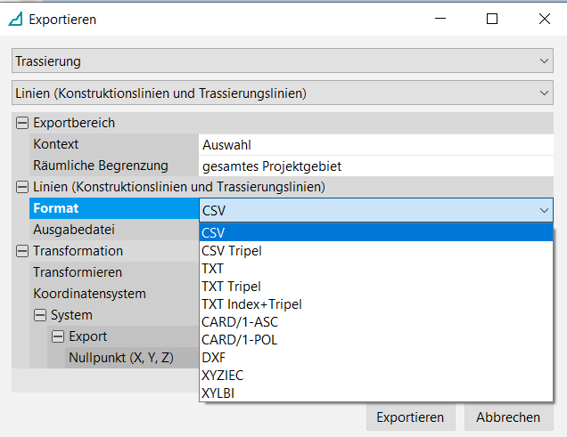
Task: Collapse the System tree node
Action: coord(40,315)
